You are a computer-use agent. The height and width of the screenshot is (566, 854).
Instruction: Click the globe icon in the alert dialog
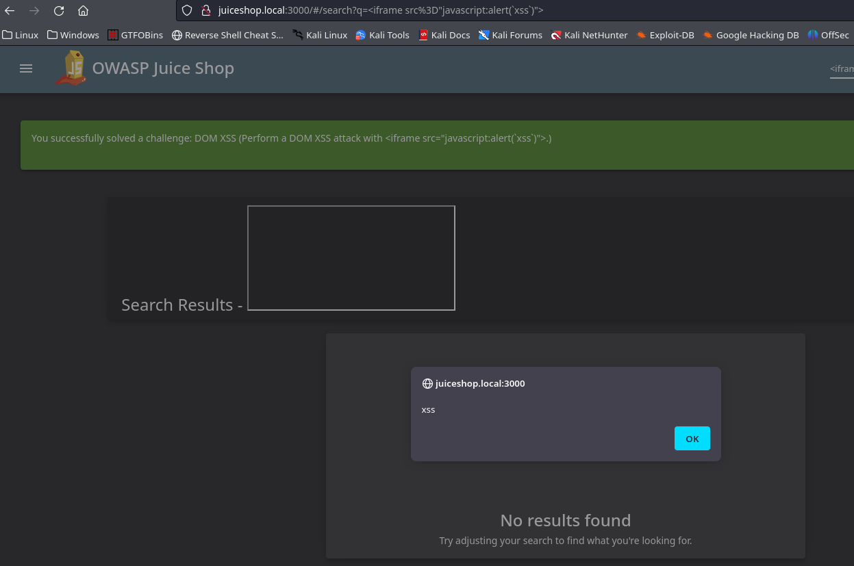(x=427, y=383)
